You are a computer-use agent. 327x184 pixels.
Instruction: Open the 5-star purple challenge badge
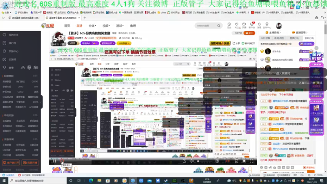[90, 43]
